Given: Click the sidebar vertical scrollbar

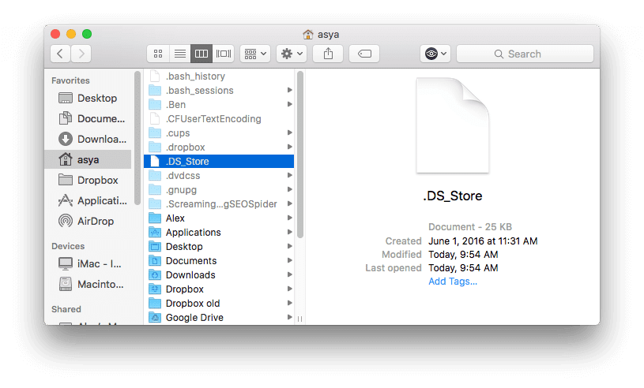Looking at the screenshot, I should point(137,138).
